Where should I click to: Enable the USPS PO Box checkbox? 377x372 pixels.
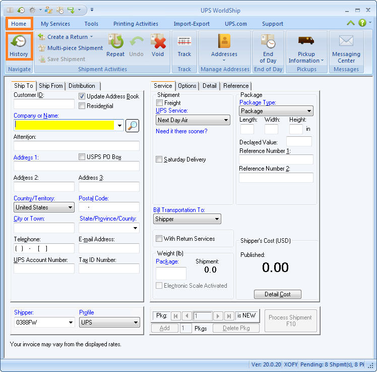click(x=82, y=157)
